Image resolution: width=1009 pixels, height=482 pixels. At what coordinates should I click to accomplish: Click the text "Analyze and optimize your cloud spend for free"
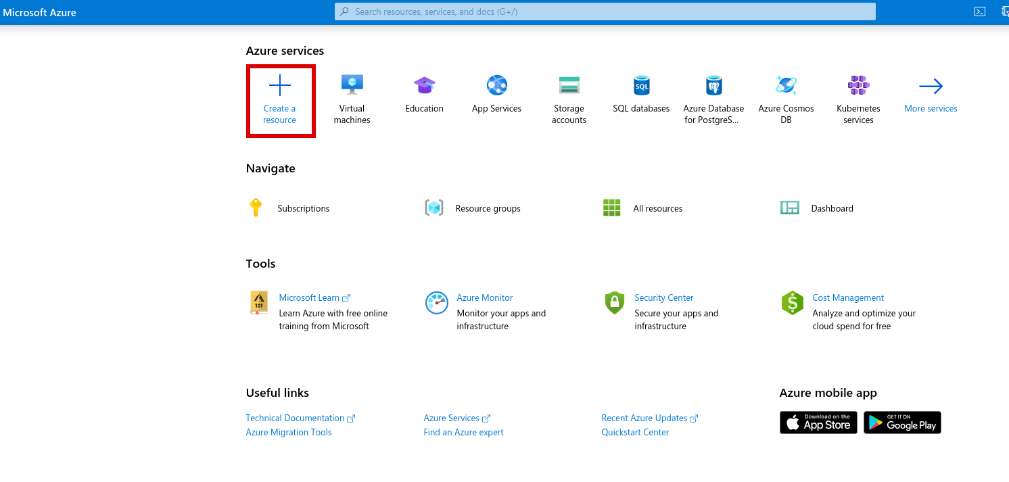[x=864, y=320]
